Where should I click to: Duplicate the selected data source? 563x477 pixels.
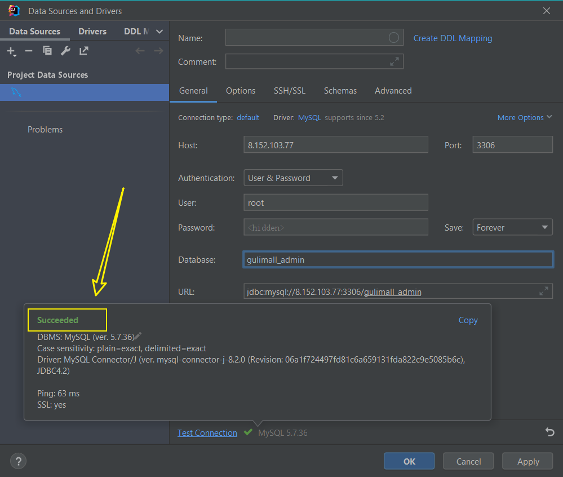47,51
